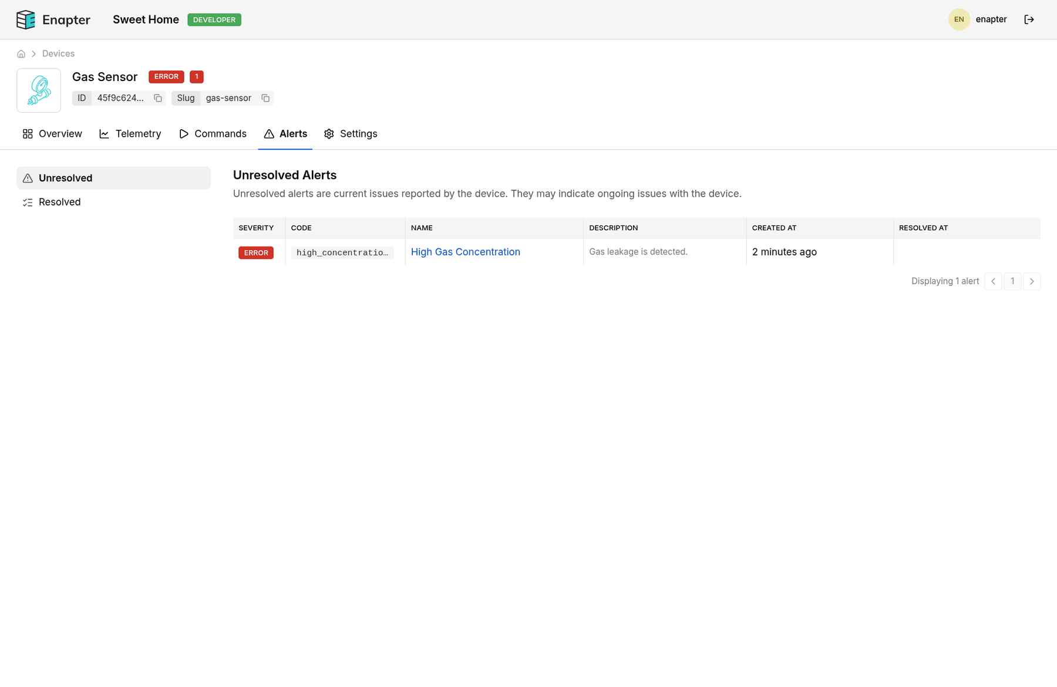
Task: Open the Overview tab
Action: point(52,134)
